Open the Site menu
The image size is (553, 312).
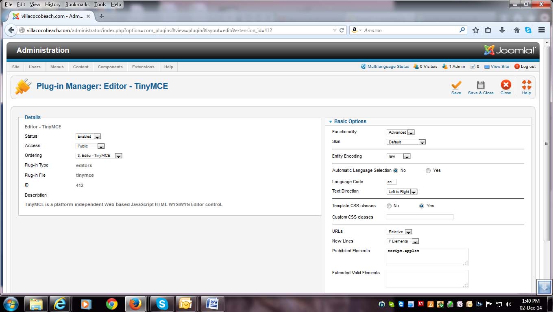(15, 67)
